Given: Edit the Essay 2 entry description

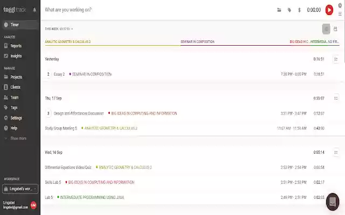Looking at the screenshot, I should [59, 74].
